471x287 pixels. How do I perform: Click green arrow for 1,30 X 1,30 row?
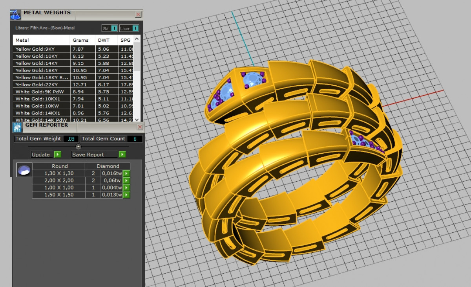126,173
